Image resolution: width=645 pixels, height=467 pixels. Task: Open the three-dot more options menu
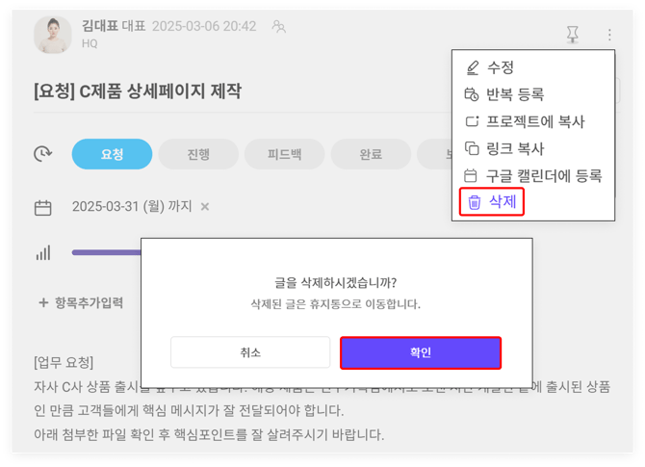(609, 35)
